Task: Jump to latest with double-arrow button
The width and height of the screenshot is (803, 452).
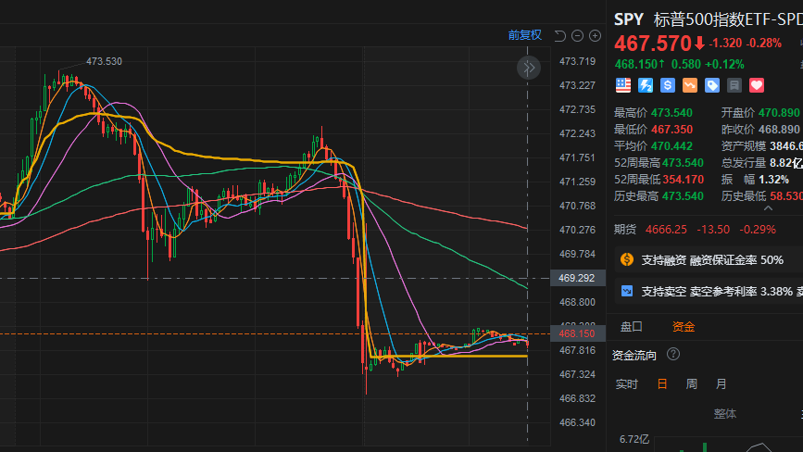Action: point(529,68)
